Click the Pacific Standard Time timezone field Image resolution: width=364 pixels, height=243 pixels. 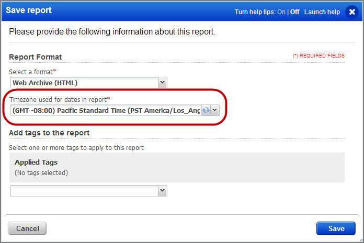106,110
